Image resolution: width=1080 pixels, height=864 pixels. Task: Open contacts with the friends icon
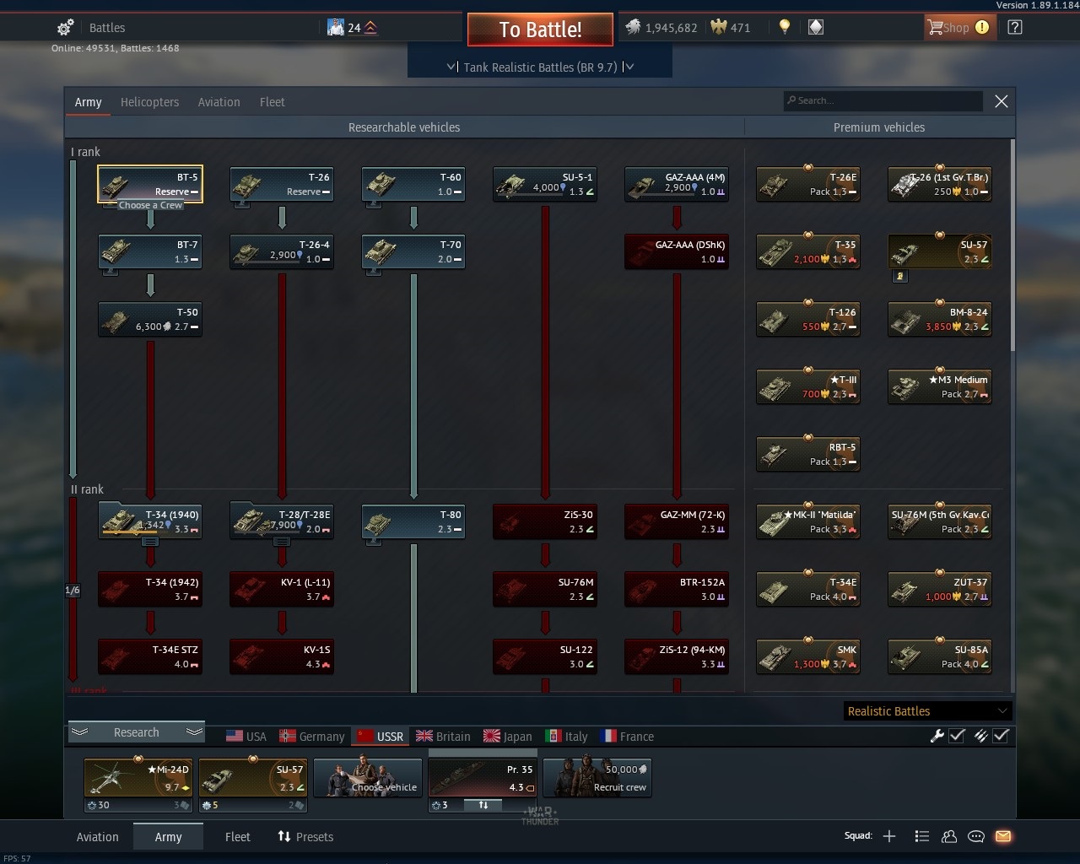point(949,836)
